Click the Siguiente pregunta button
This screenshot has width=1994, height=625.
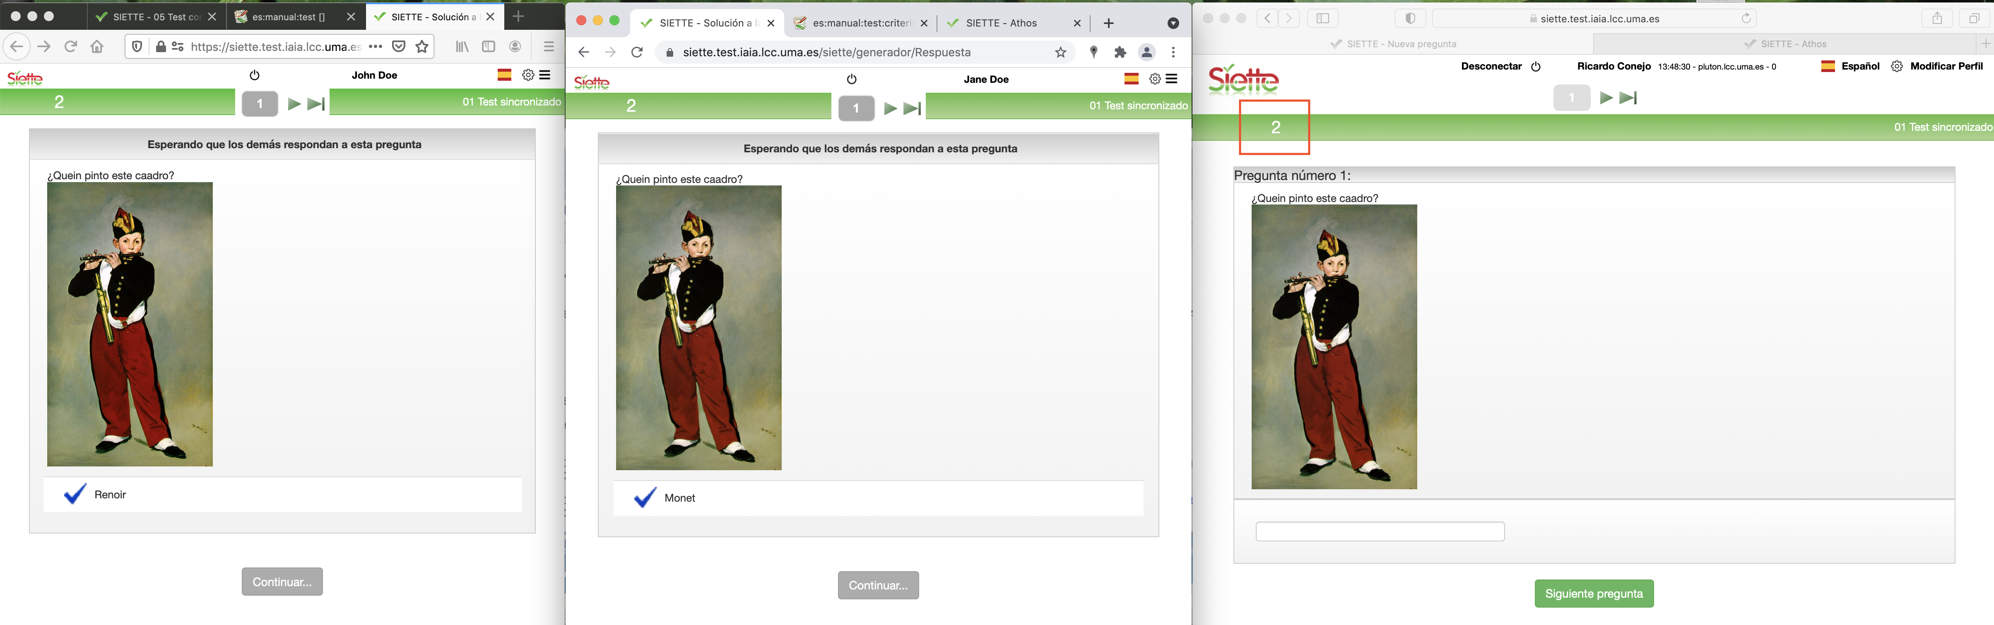click(1594, 593)
